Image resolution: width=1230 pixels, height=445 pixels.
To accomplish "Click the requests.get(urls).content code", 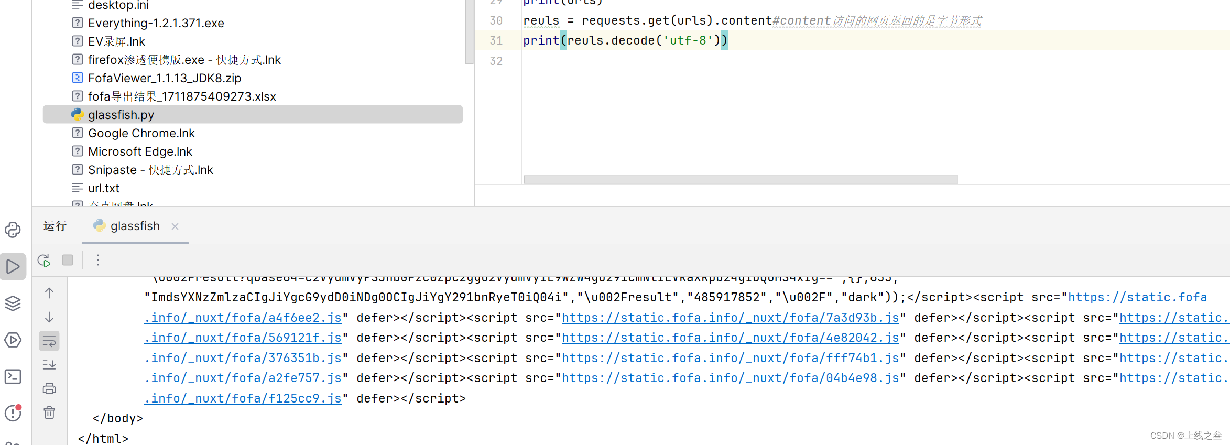I will coord(677,20).
